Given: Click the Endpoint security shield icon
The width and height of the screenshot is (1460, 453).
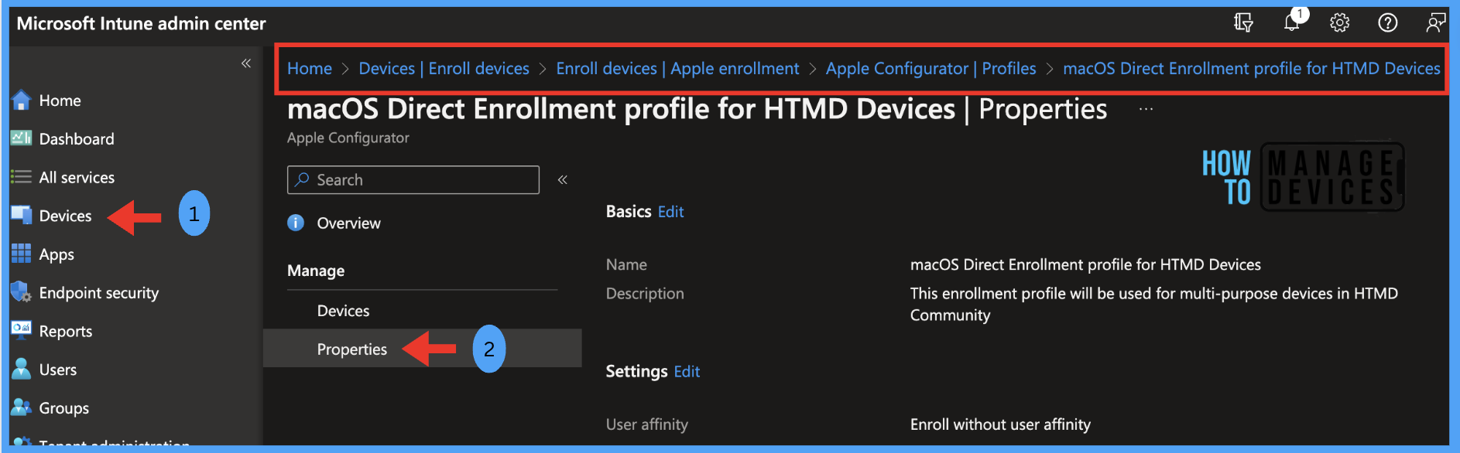Looking at the screenshot, I should (x=21, y=292).
